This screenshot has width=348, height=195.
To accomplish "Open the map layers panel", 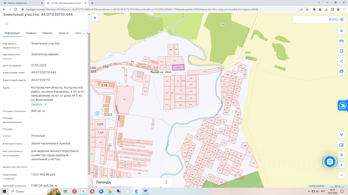I will tap(341, 31).
